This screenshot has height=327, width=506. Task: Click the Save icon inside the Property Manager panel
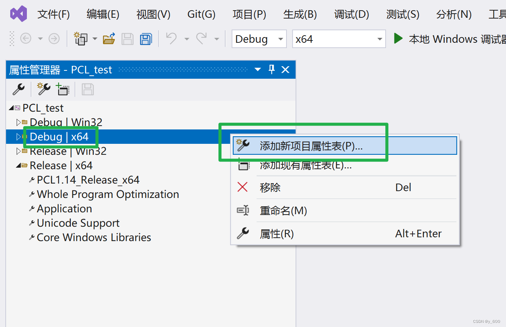[87, 89]
